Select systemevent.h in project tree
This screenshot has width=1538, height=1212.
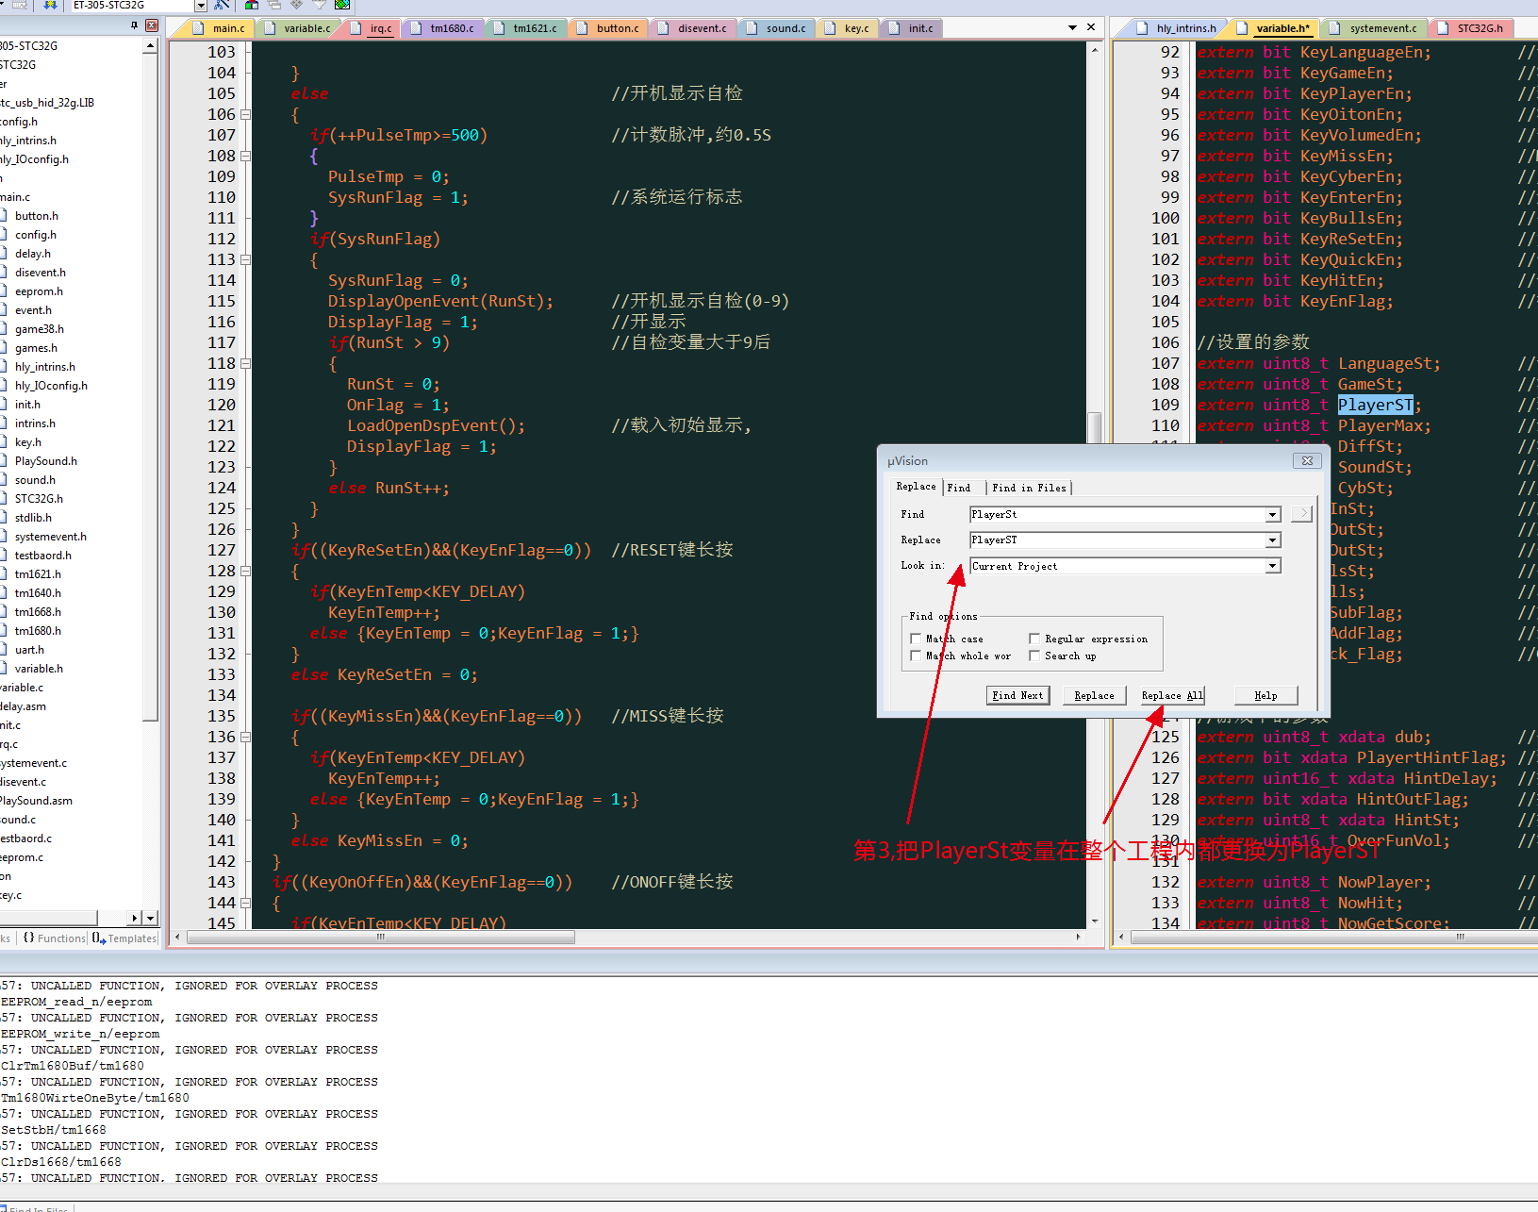[50, 537]
